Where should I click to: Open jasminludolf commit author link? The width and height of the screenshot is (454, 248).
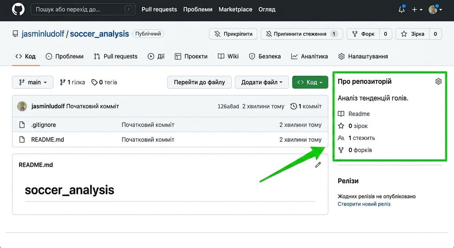tap(48, 106)
